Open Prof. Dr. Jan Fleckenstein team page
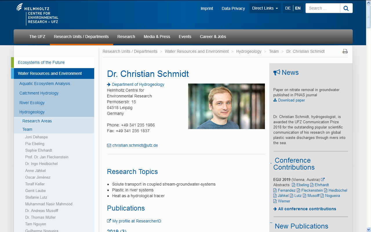Viewport: 371px width, 232px height. click(47, 157)
